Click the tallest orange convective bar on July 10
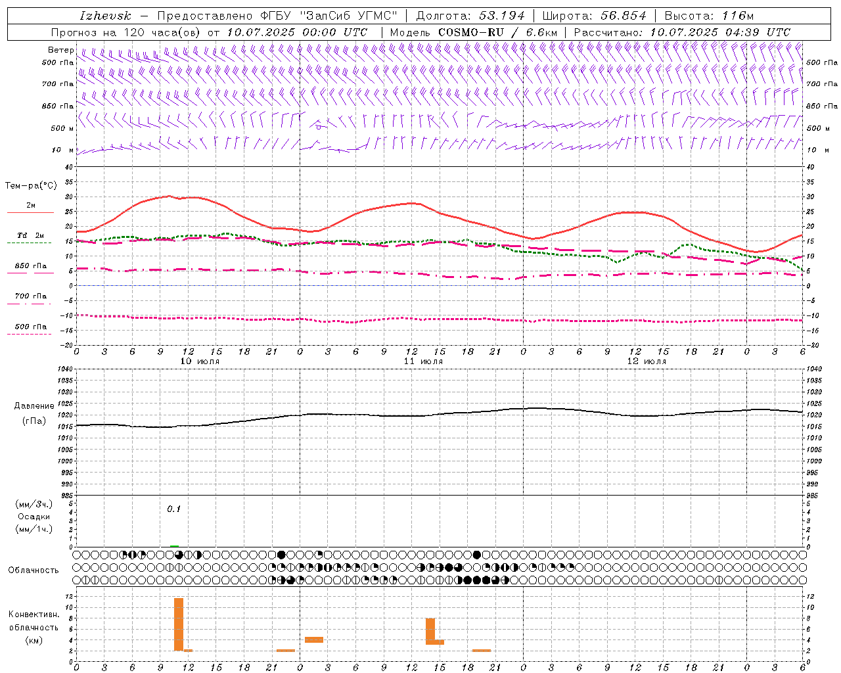The height and width of the screenshot is (673, 841). tap(179, 624)
